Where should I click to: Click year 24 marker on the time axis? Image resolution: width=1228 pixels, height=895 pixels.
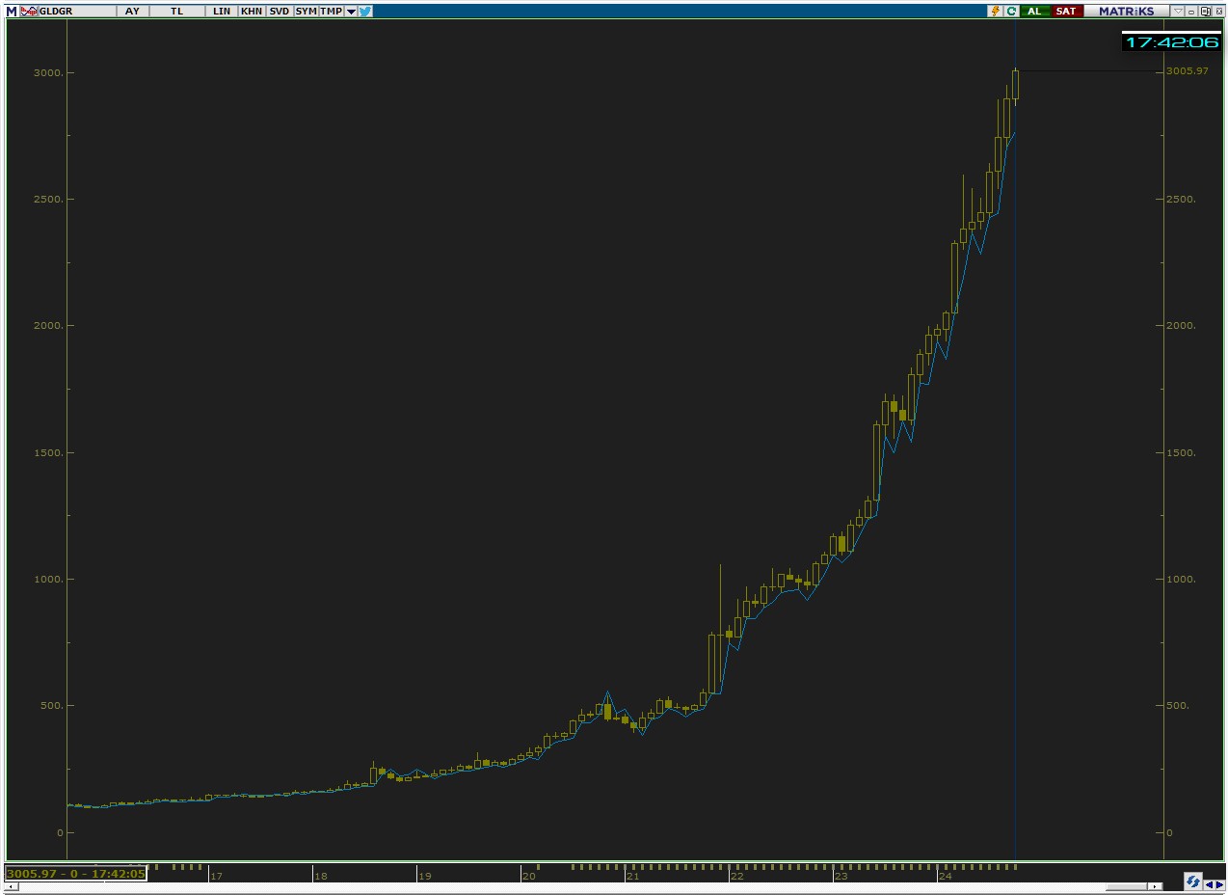coord(945,876)
